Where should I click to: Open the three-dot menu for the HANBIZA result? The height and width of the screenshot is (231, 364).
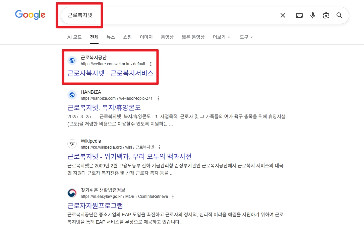(158, 98)
